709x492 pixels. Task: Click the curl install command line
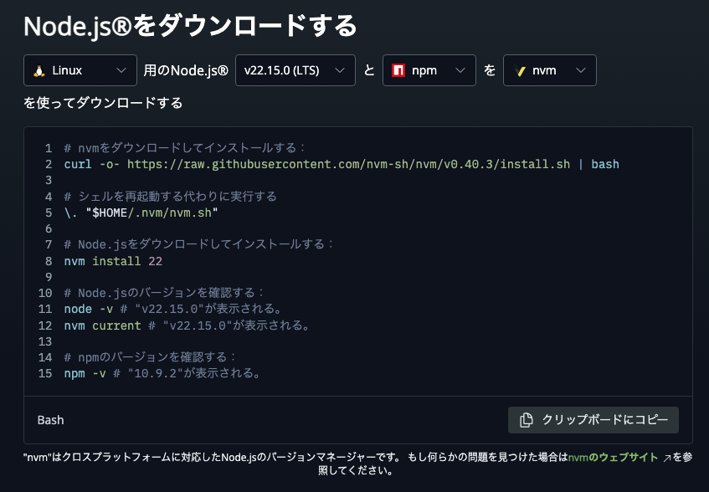click(342, 164)
